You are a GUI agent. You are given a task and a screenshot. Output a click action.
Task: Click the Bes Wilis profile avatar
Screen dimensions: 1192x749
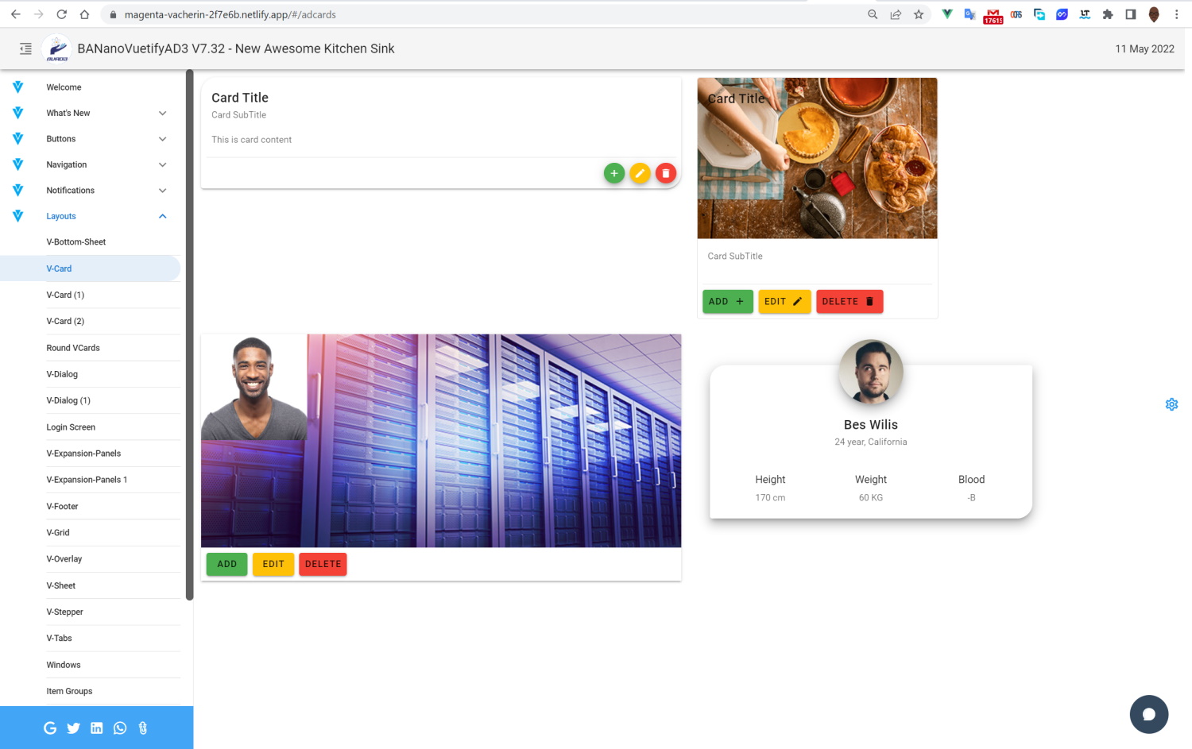[x=871, y=373]
